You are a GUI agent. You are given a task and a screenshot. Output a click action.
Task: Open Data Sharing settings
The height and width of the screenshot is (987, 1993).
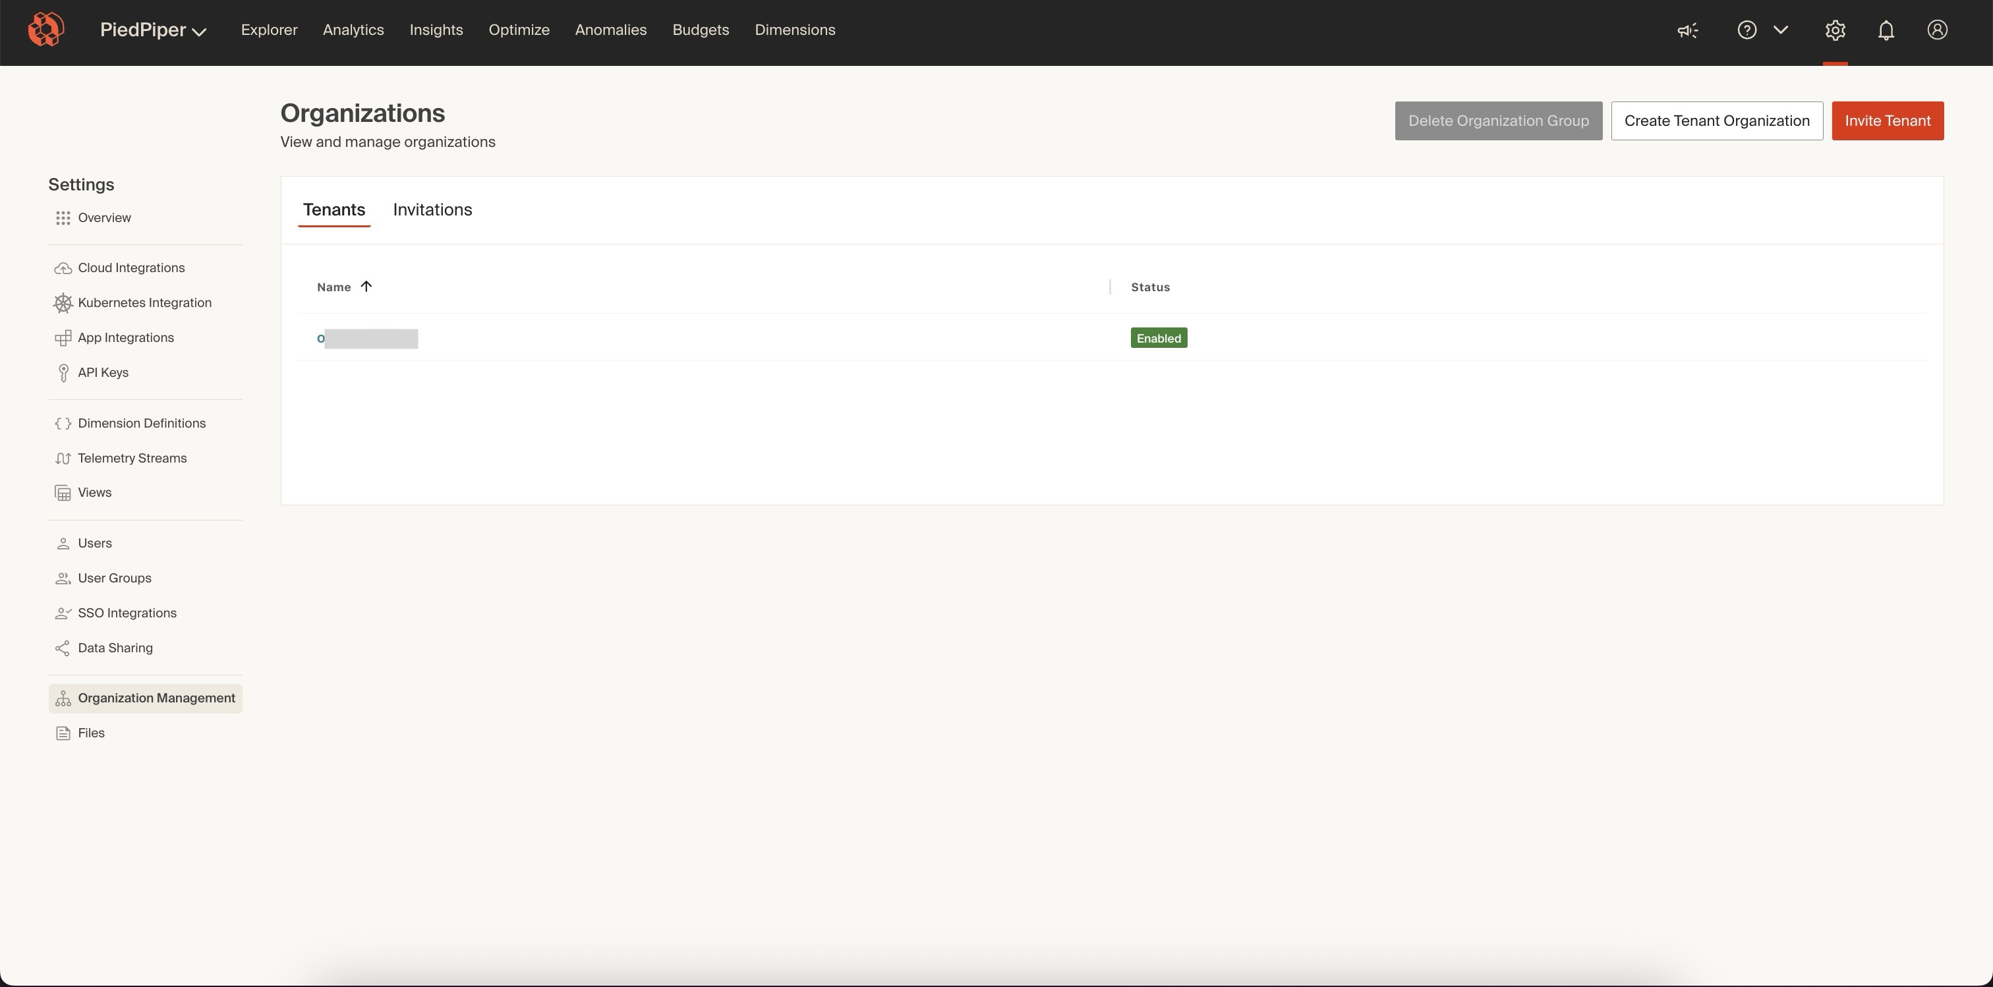pyautogui.click(x=115, y=648)
